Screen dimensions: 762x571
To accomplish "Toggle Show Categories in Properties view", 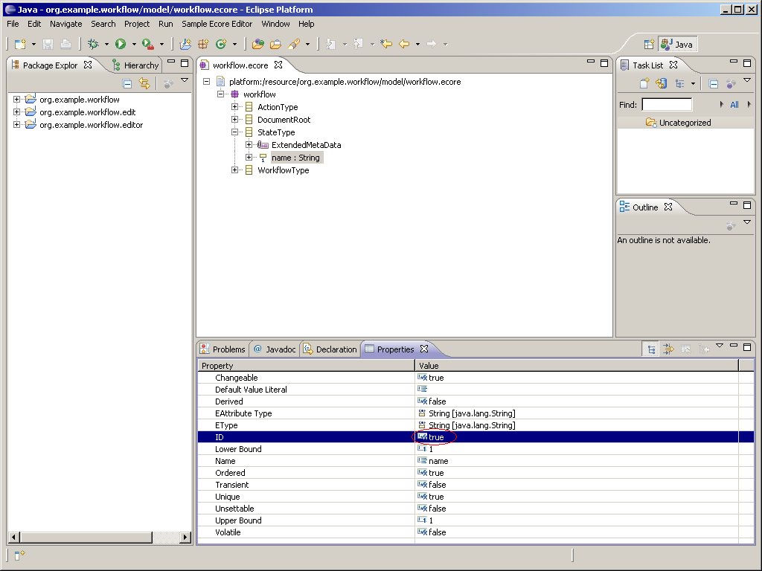I will 652,349.
